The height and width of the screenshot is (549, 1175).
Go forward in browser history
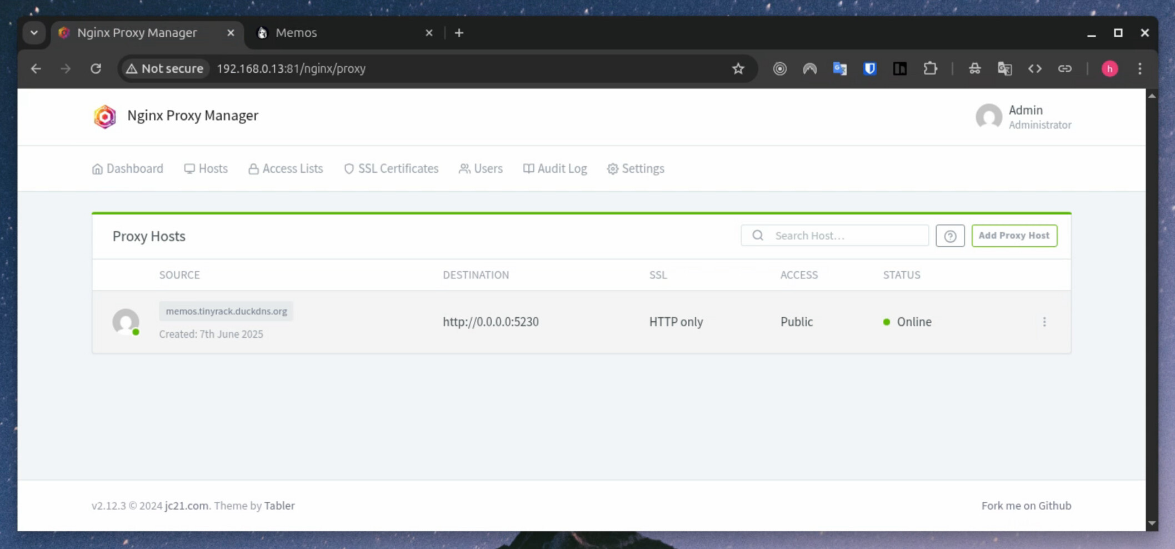(66, 68)
